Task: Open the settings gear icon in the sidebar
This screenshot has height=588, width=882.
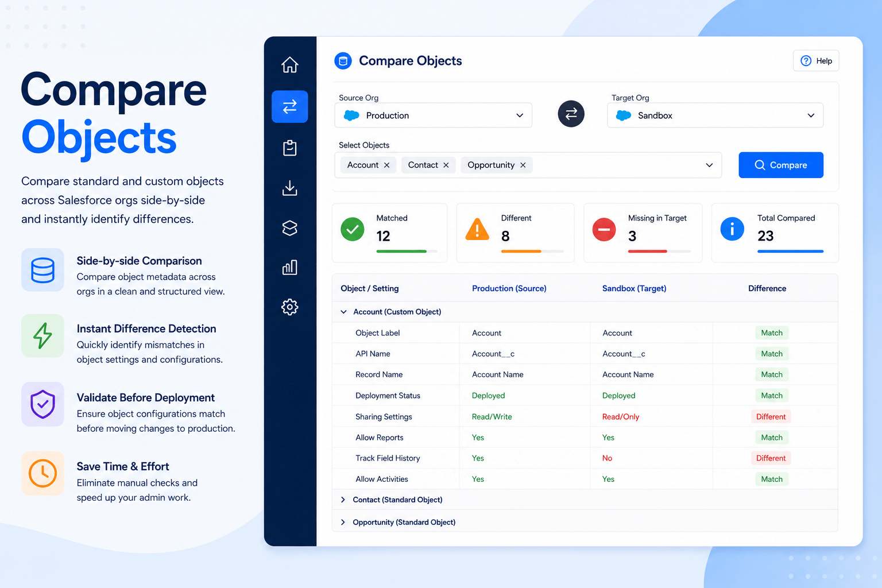Action: click(x=289, y=307)
